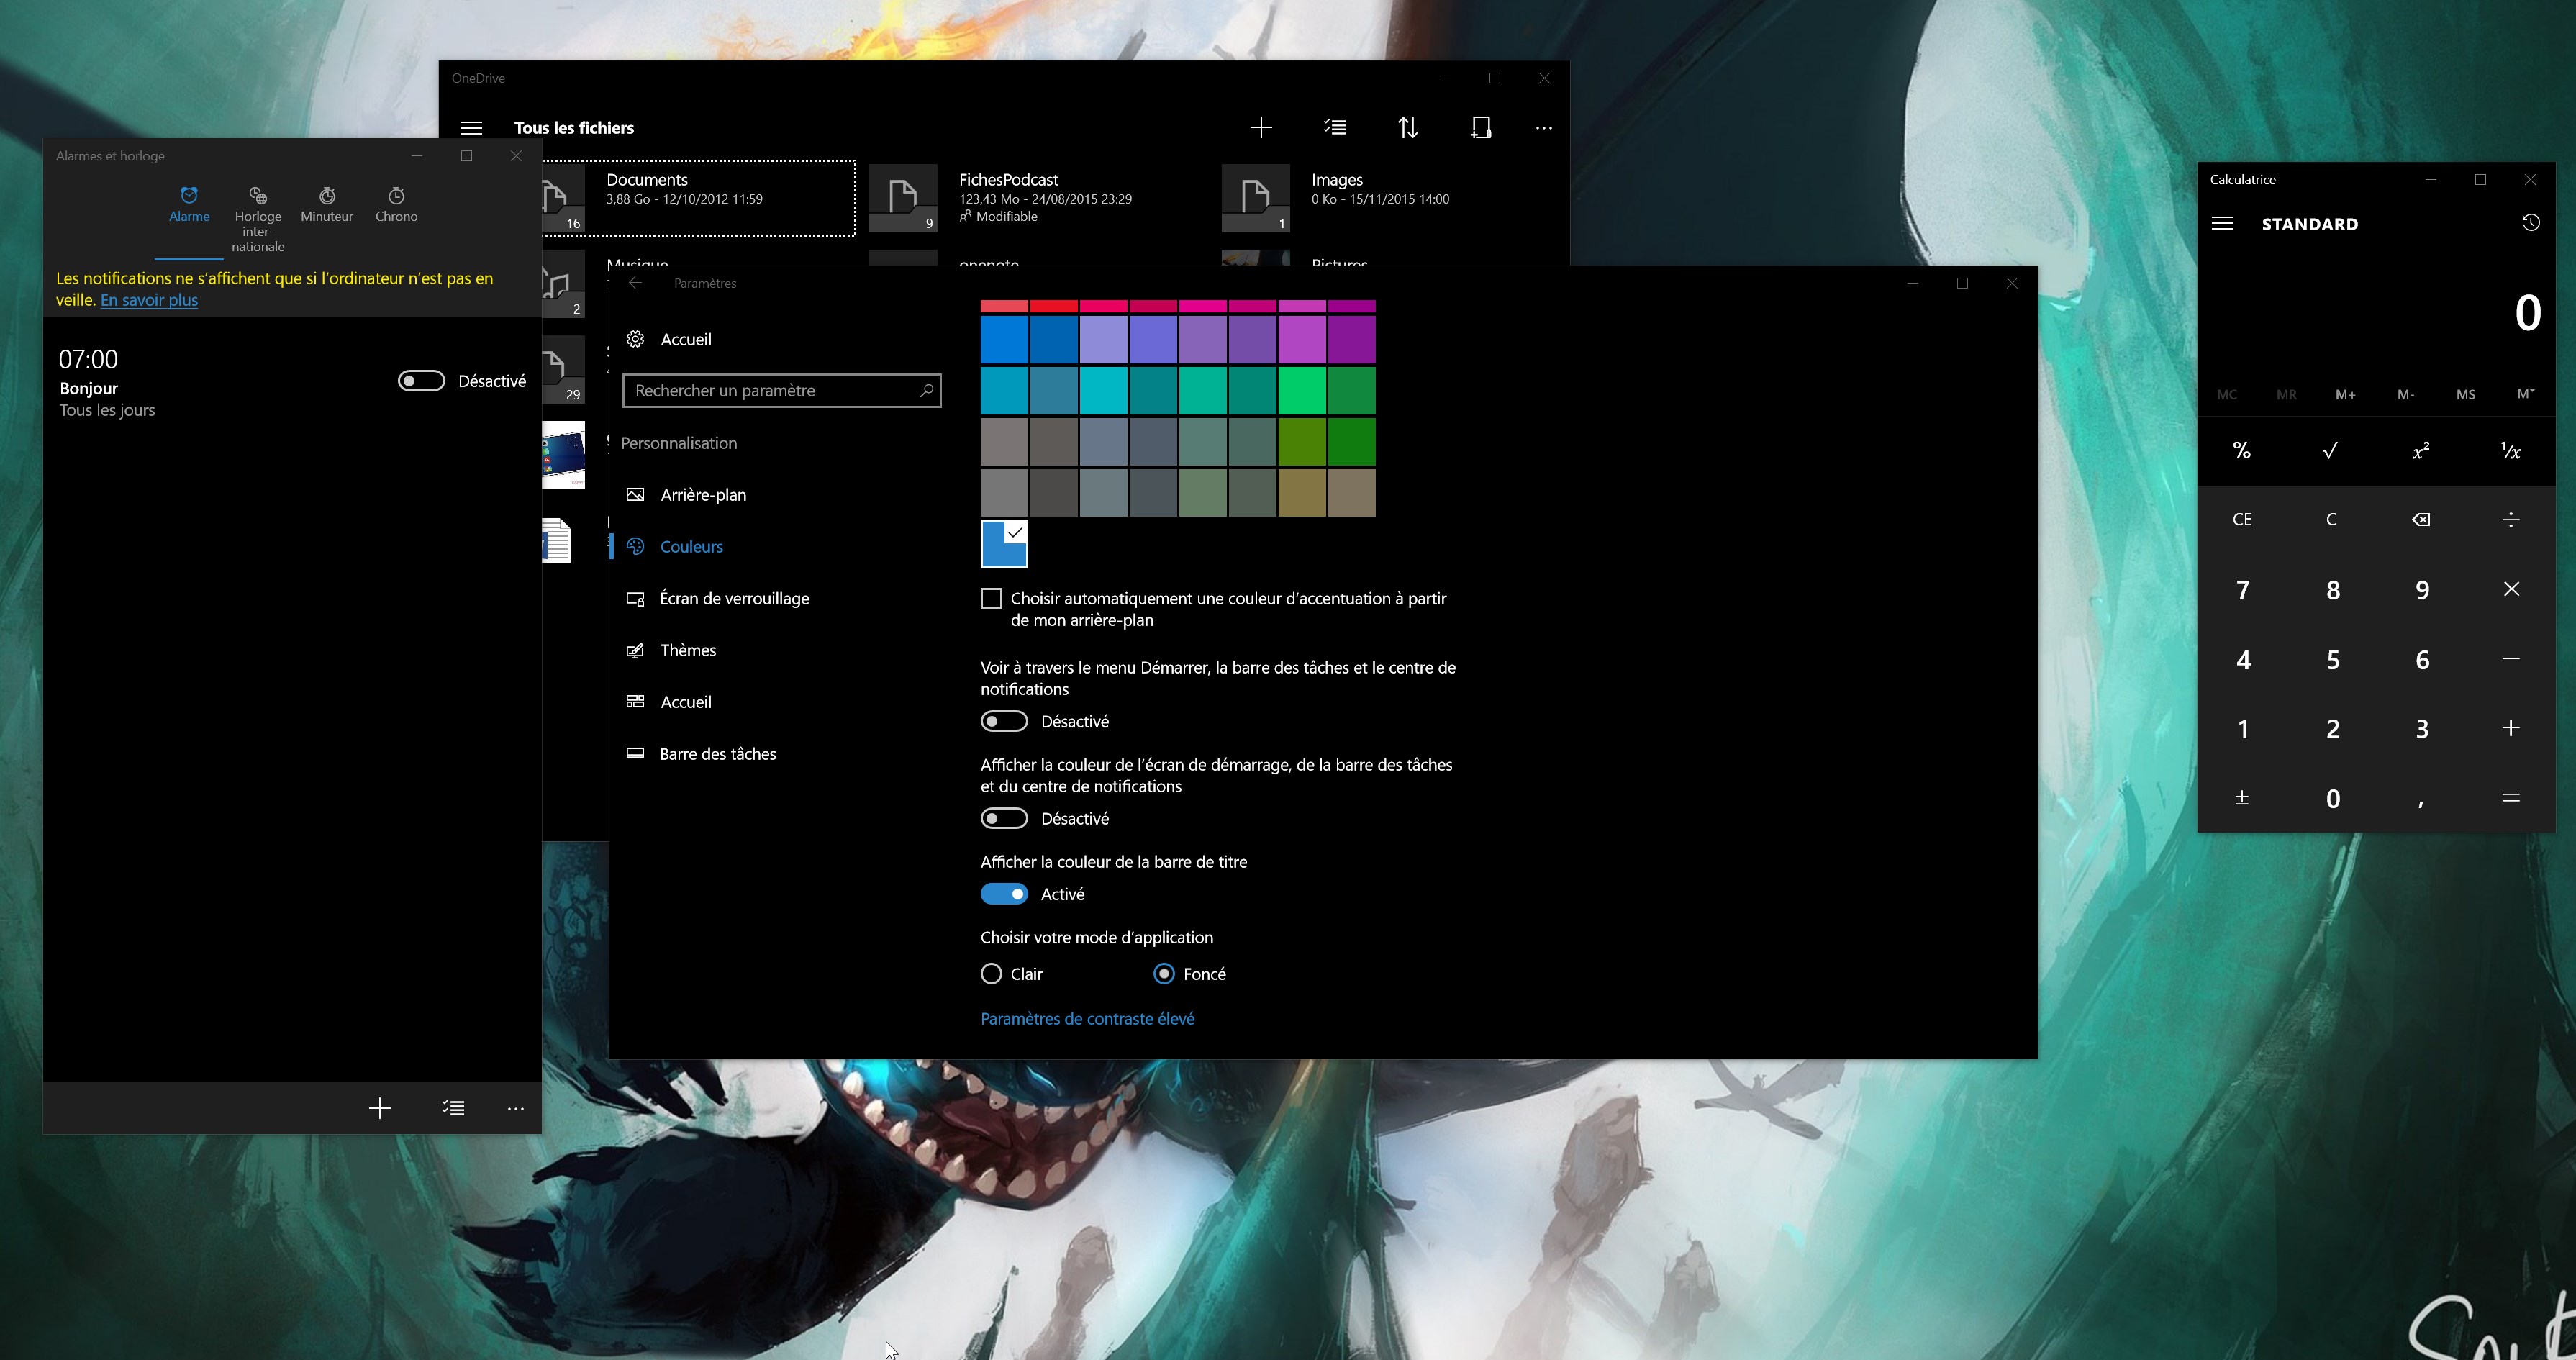Screen dimensions: 2576x1360
Task: Switch to the Minuteur tab
Action: pos(327,205)
